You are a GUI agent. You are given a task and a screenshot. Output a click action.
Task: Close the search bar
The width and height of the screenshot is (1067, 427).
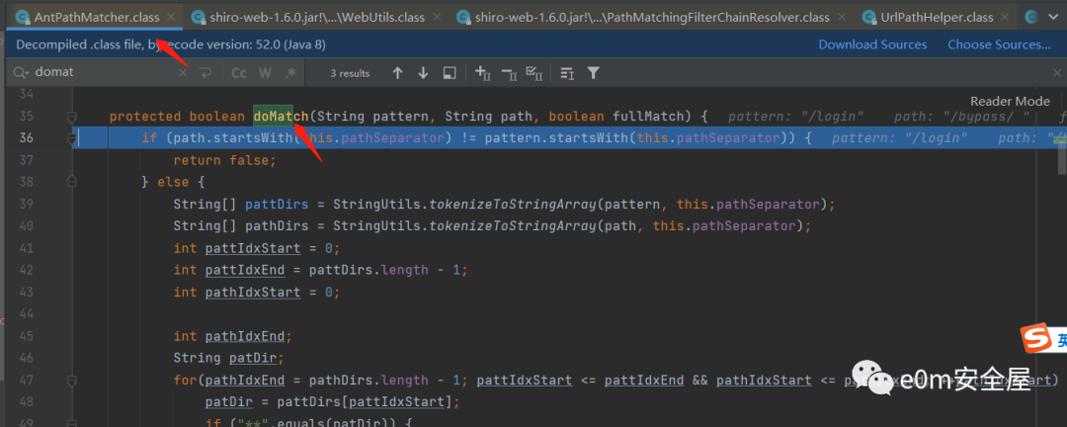pos(1057,73)
